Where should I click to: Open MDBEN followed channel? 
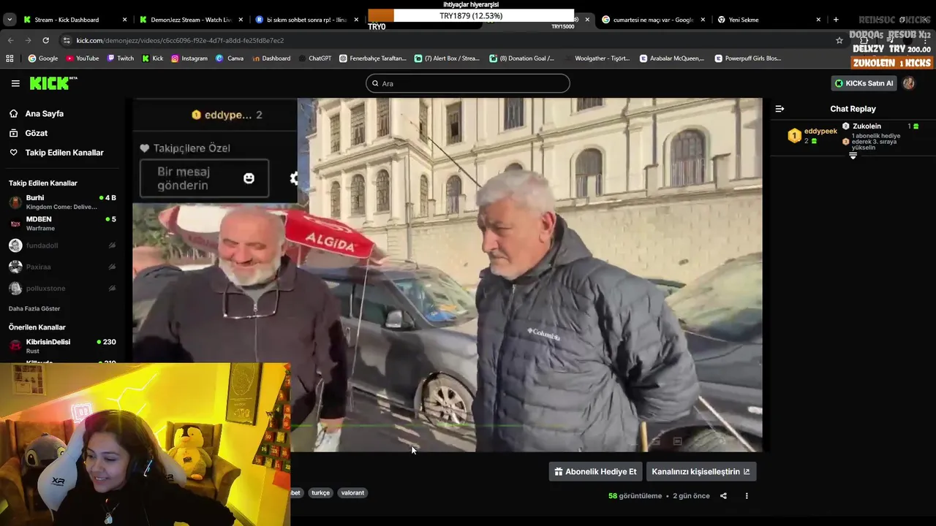pos(62,224)
